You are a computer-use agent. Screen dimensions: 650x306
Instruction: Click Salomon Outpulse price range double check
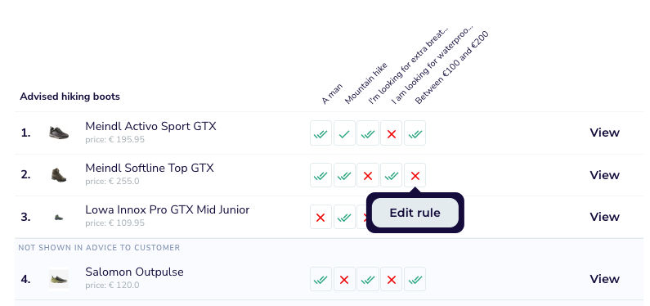(x=415, y=279)
